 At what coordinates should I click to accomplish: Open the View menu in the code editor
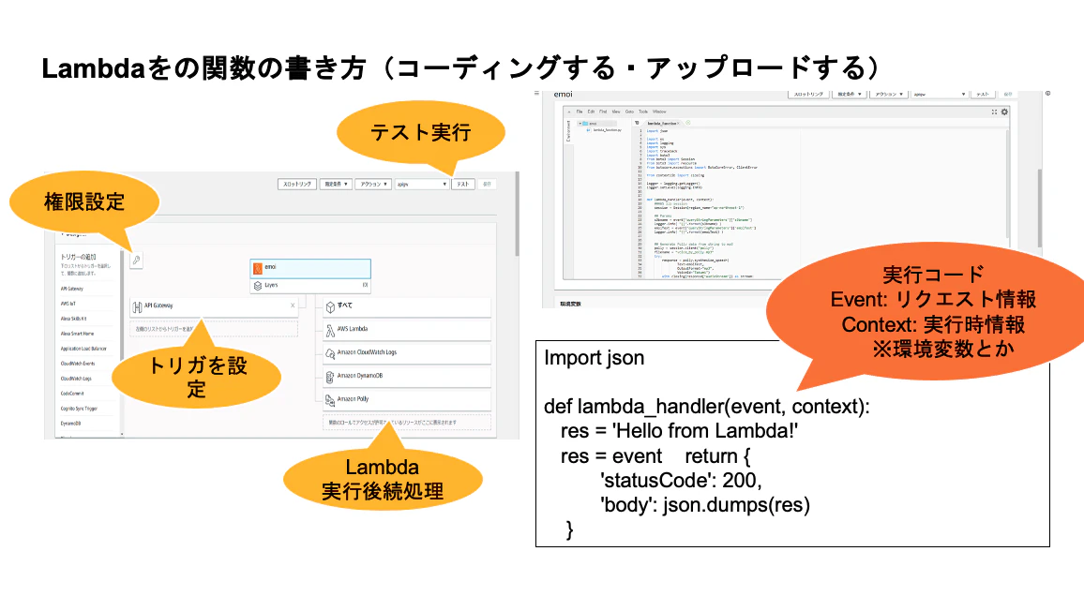pos(616,112)
